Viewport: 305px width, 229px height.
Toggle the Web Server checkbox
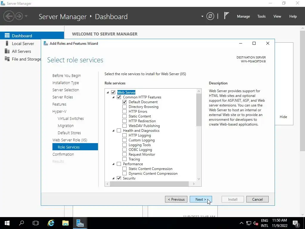[x=113, y=92]
